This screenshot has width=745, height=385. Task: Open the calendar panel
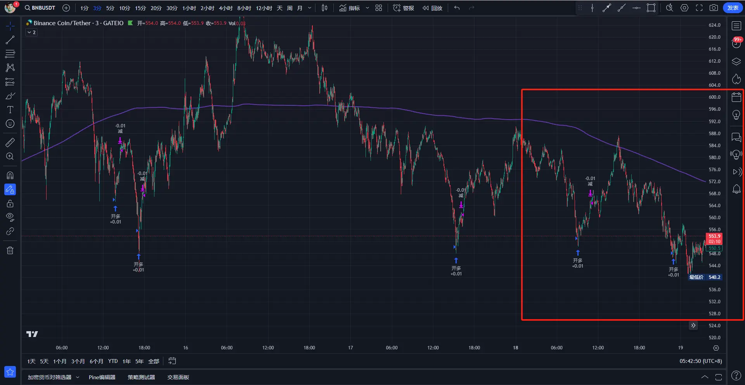736,97
